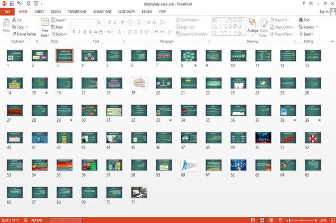
Task: Open PowerPoint Help question mark
Action: (x=304, y=4)
